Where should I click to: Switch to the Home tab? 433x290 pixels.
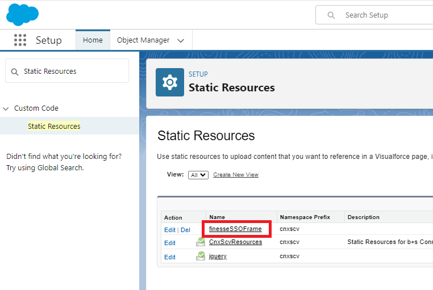point(93,40)
